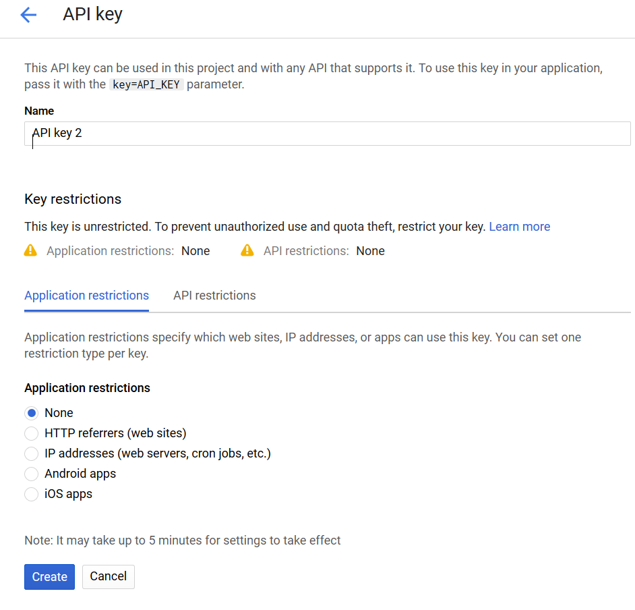The height and width of the screenshot is (610, 635).
Task: Click the API restrictions None status
Action: 371,251
